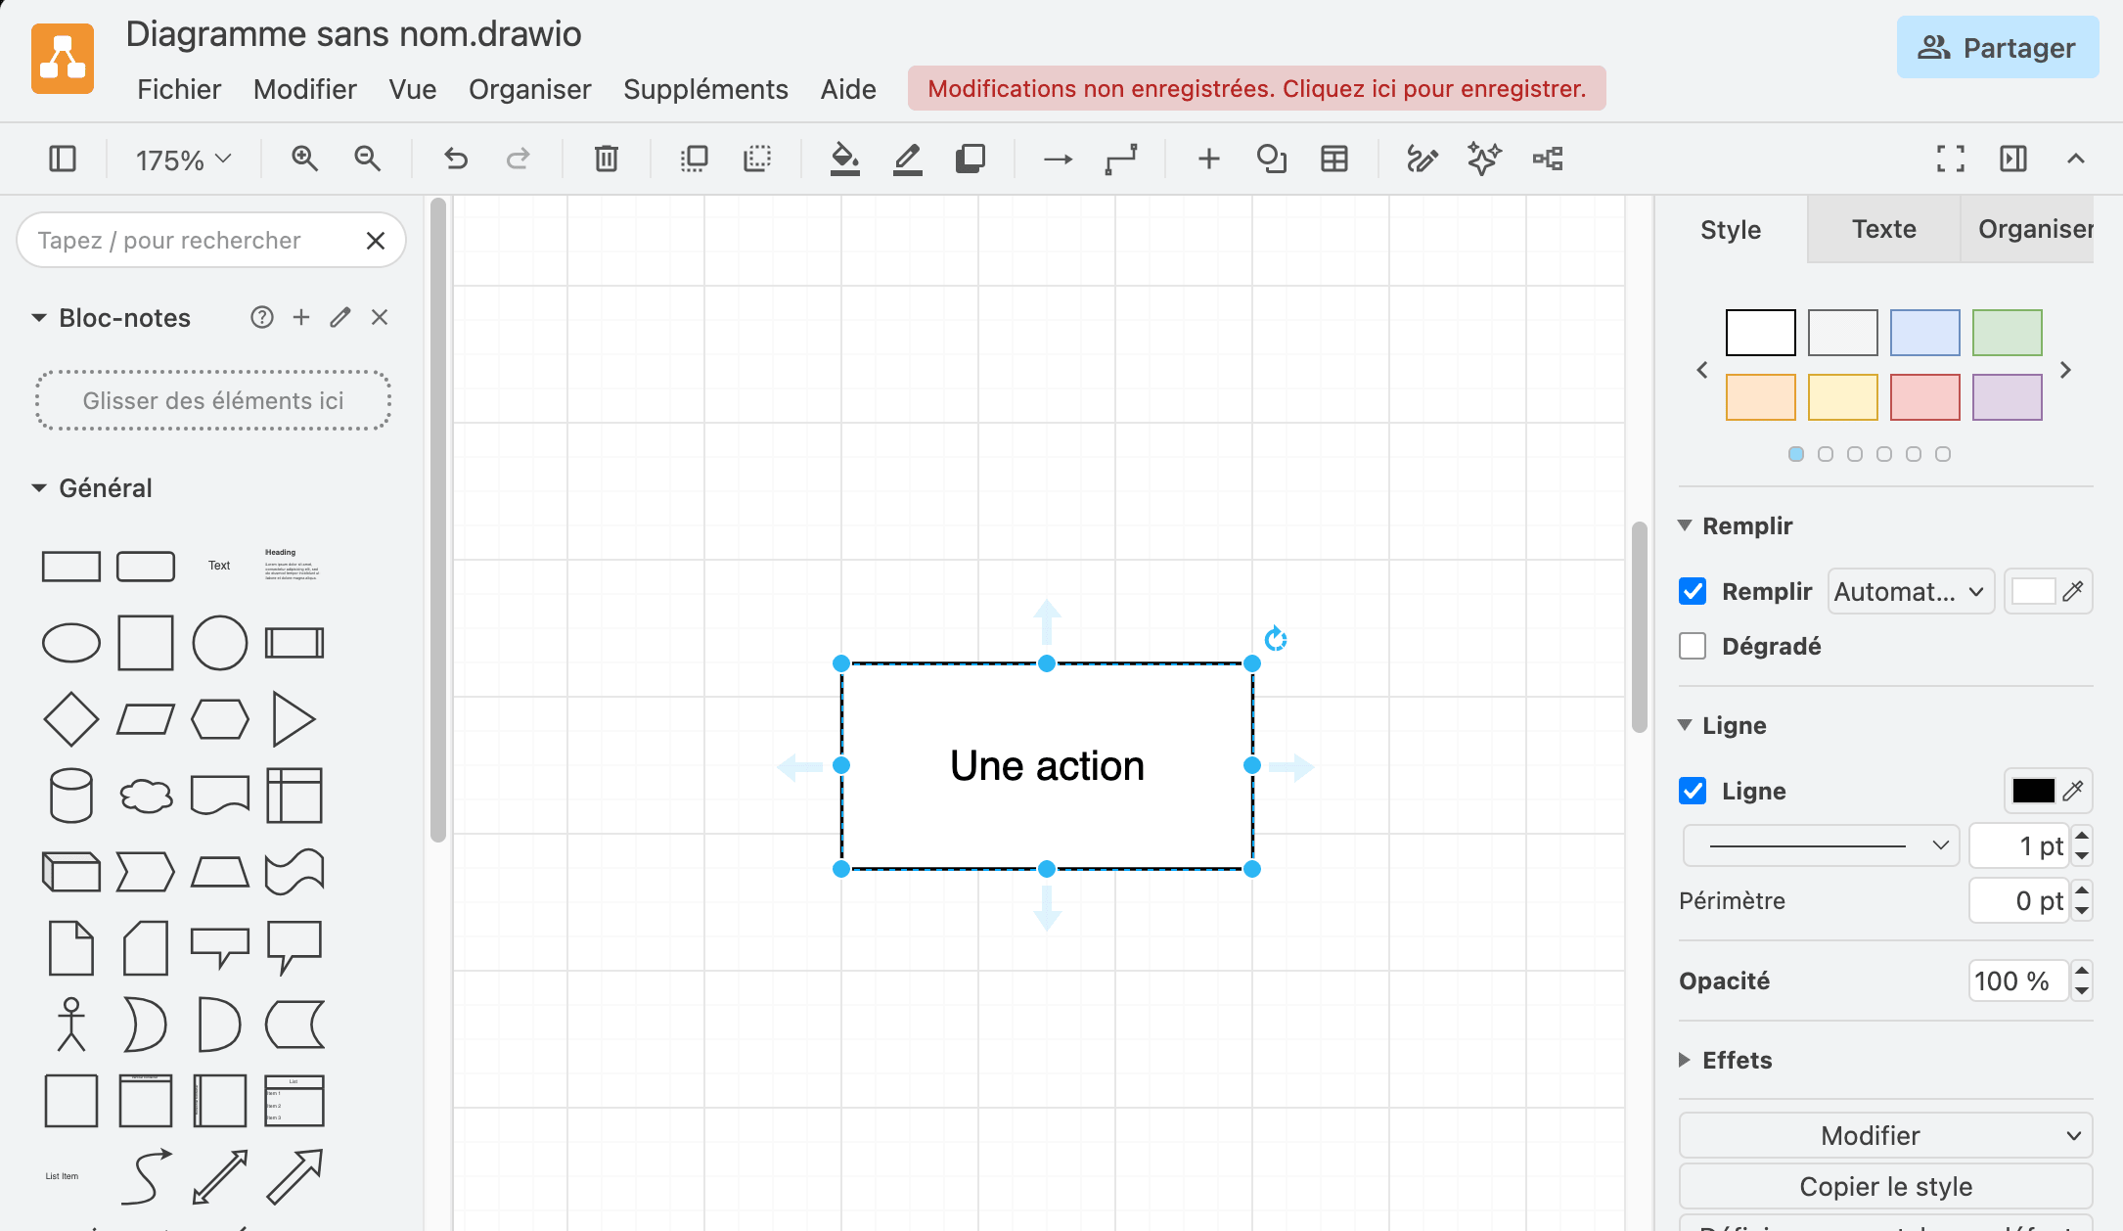
Task: Delete selected shape with trash icon
Action: [x=607, y=159]
